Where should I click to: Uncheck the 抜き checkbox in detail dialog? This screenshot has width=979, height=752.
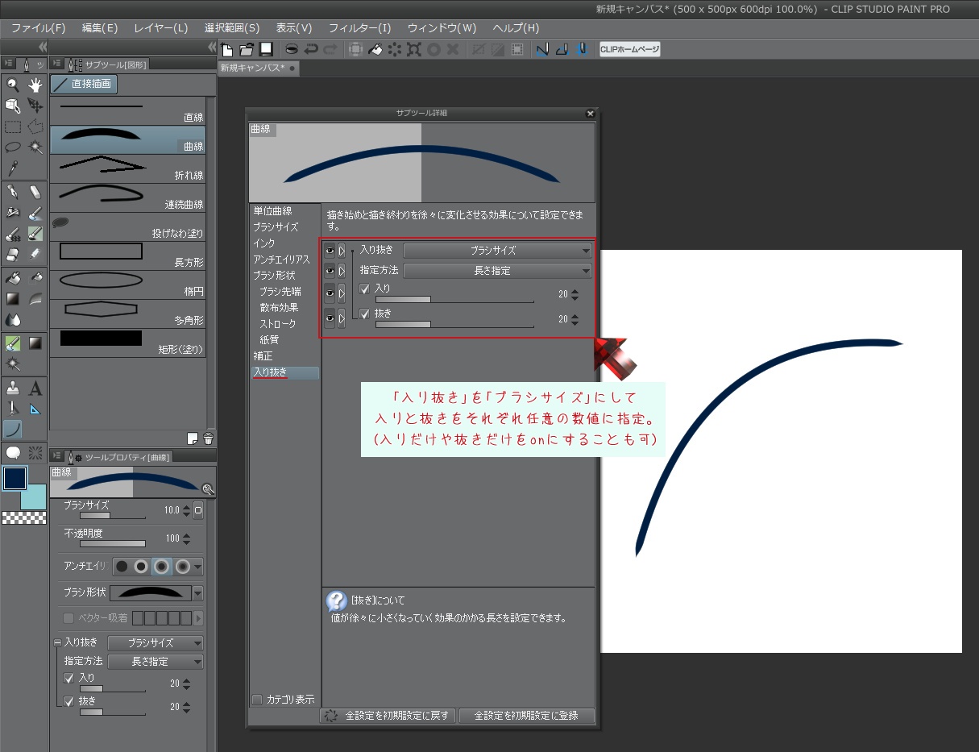(x=365, y=314)
